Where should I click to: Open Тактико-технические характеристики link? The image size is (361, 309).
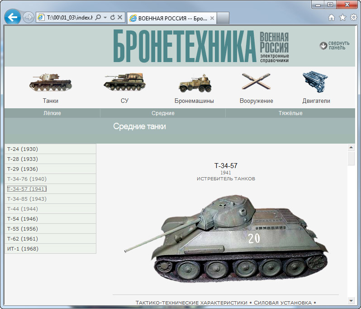191,303
